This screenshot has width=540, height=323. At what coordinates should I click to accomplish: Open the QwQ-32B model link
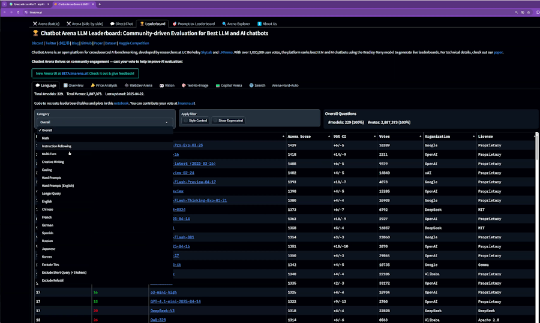pyautogui.click(x=158, y=320)
